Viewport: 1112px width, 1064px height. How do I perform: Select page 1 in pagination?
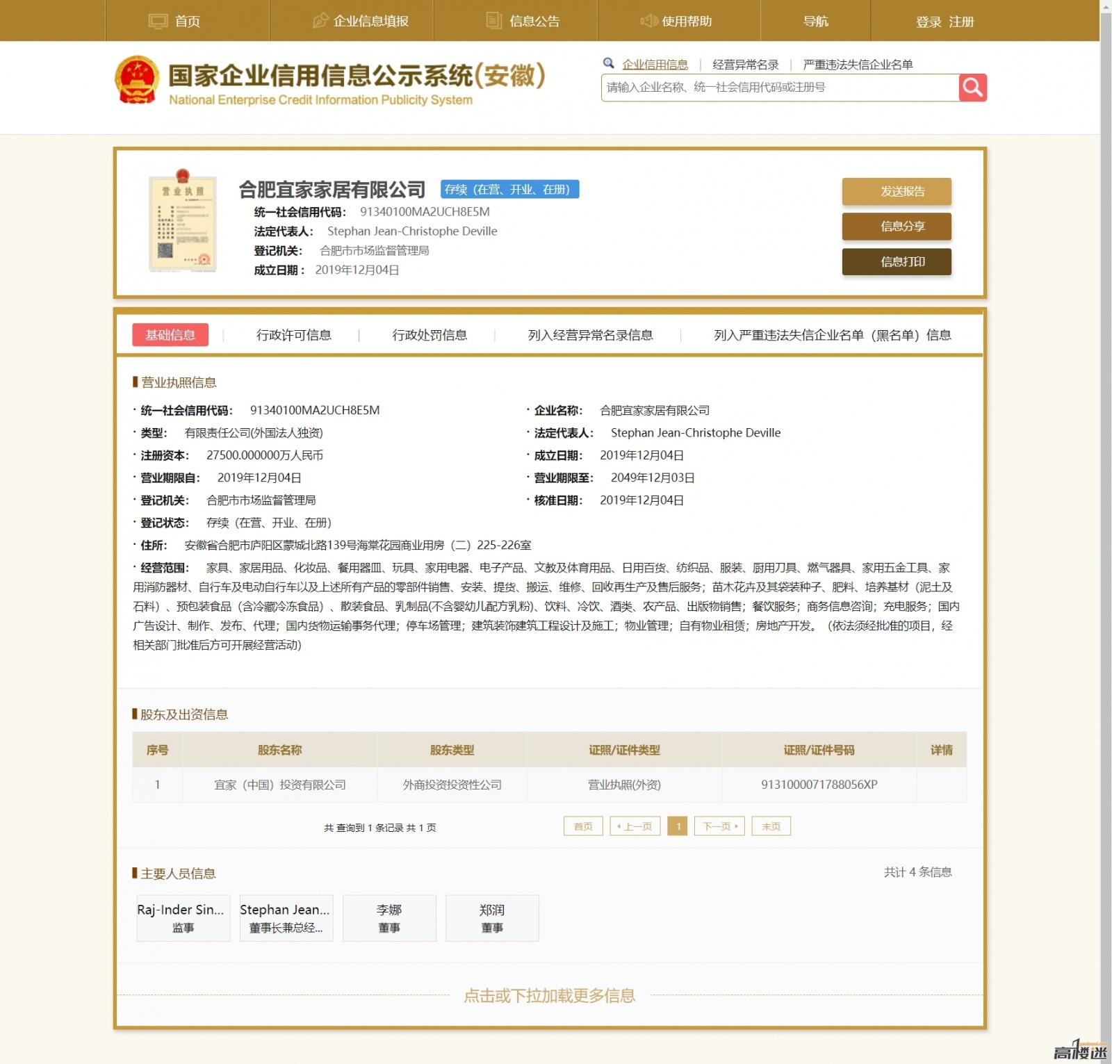coord(678,826)
